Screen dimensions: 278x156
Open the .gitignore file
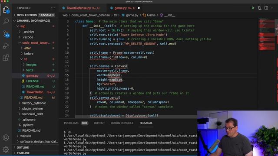click(35, 120)
